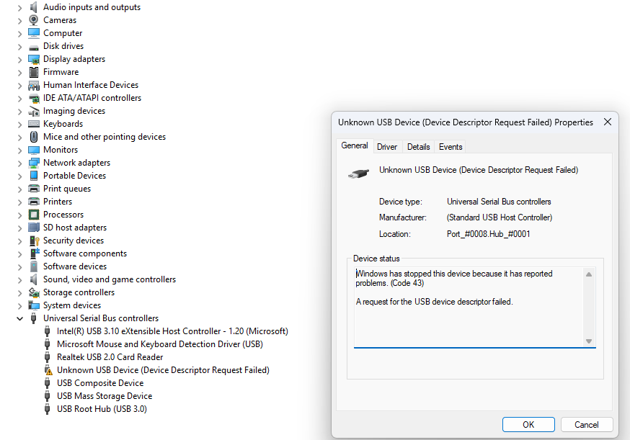630x440 pixels.
Task: Select USB Root Hub (USB 3.0)
Action: pyautogui.click(x=102, y=409)
